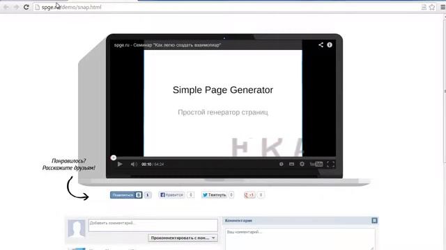
Task: Bookmark this page with the star icon
Action: point(432,8)
